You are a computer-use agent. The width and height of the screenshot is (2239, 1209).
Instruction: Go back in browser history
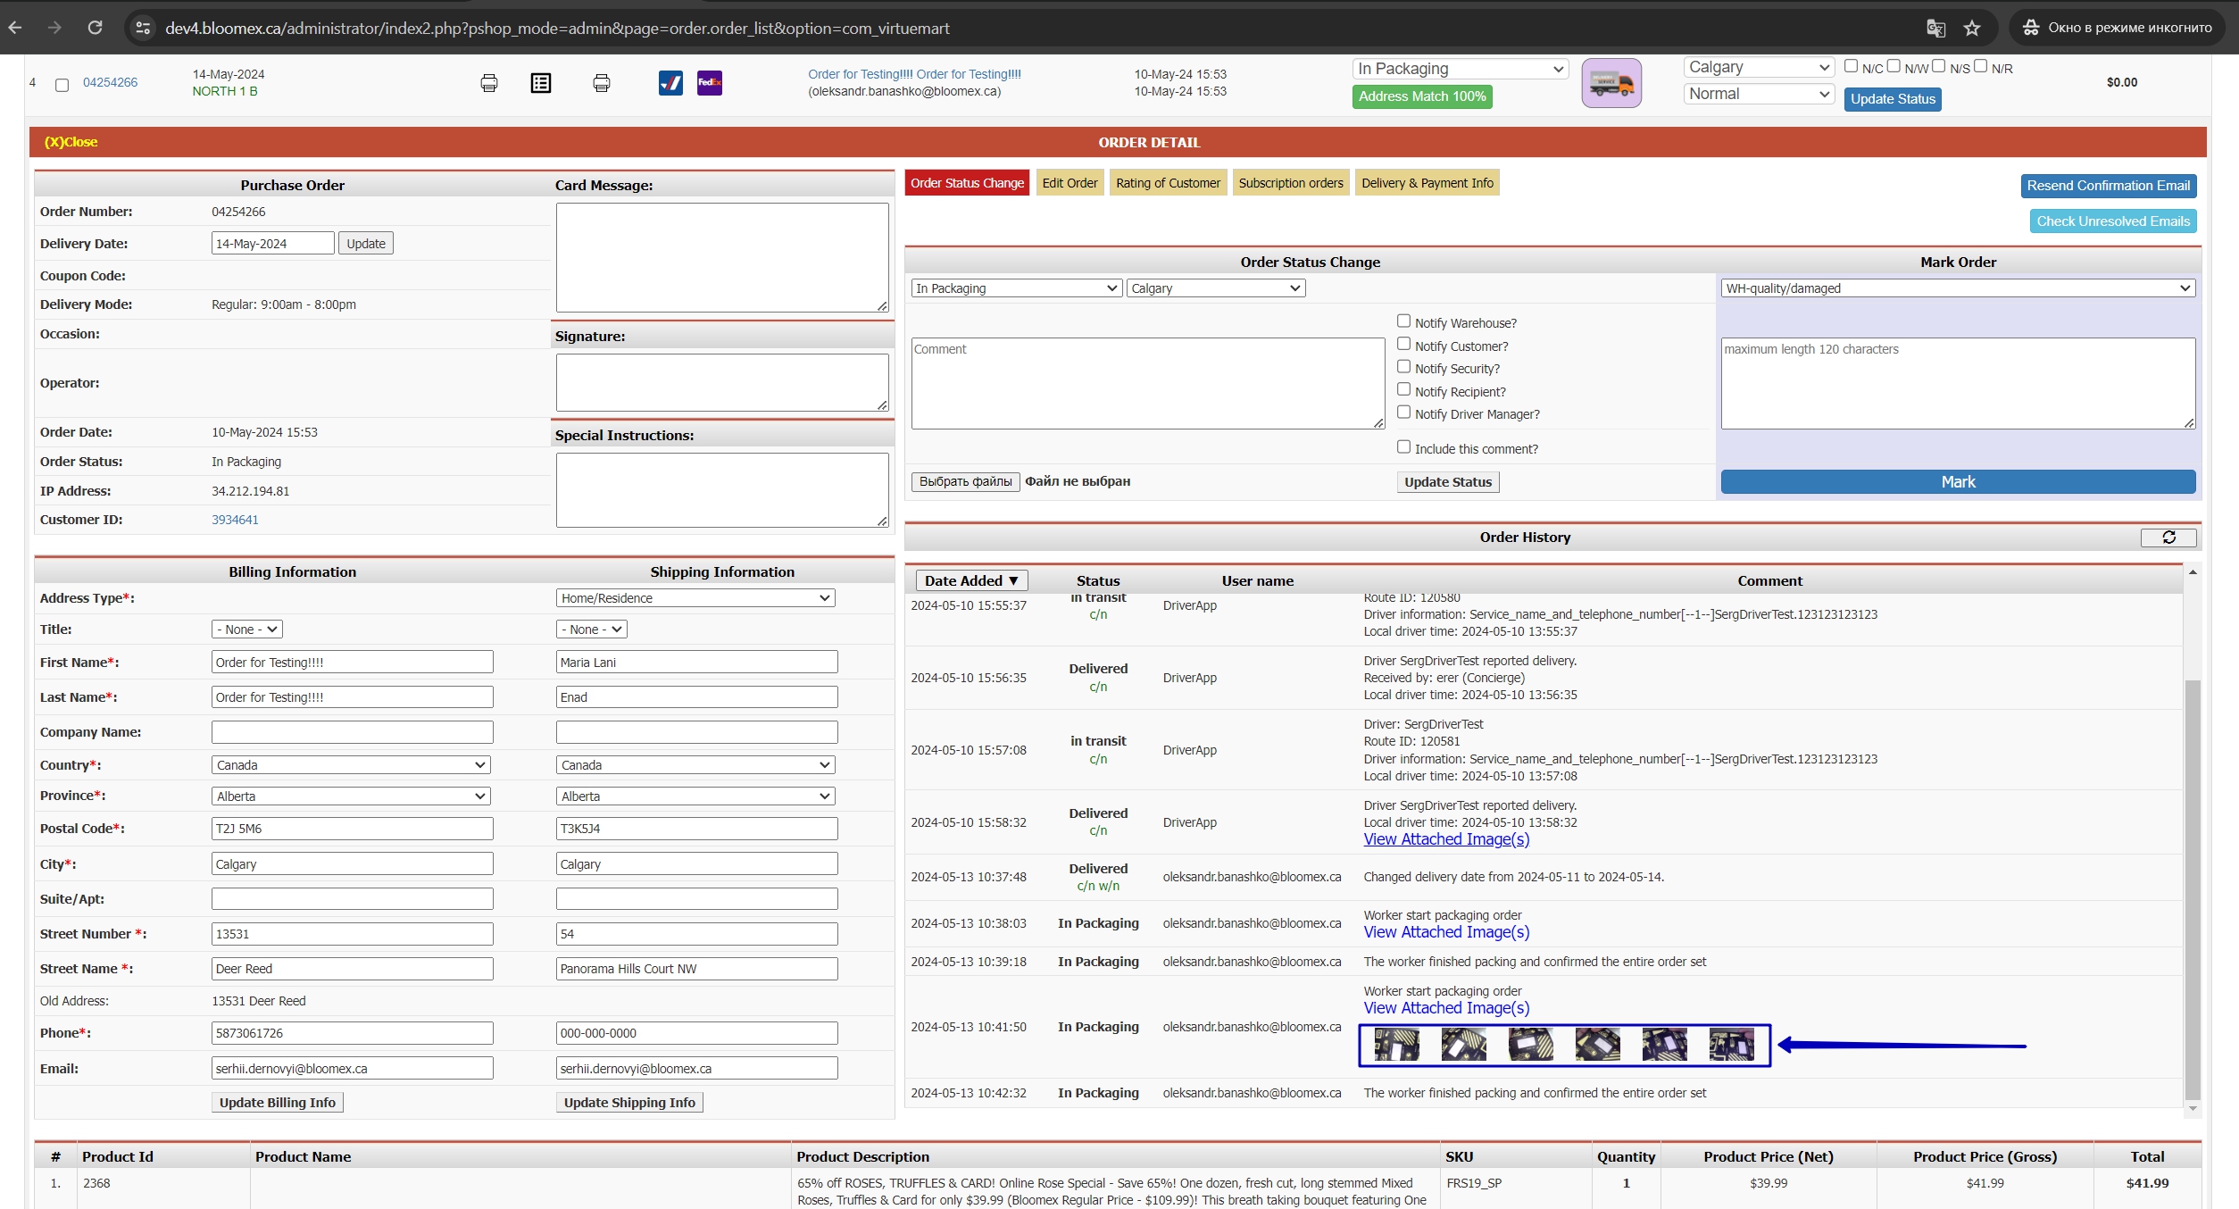[15, 28]
